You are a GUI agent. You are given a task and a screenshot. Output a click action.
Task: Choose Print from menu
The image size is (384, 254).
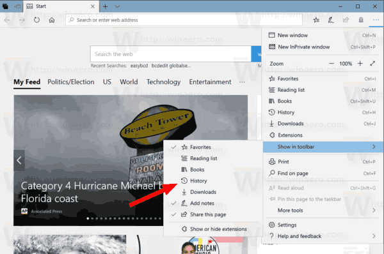(322, 161)
